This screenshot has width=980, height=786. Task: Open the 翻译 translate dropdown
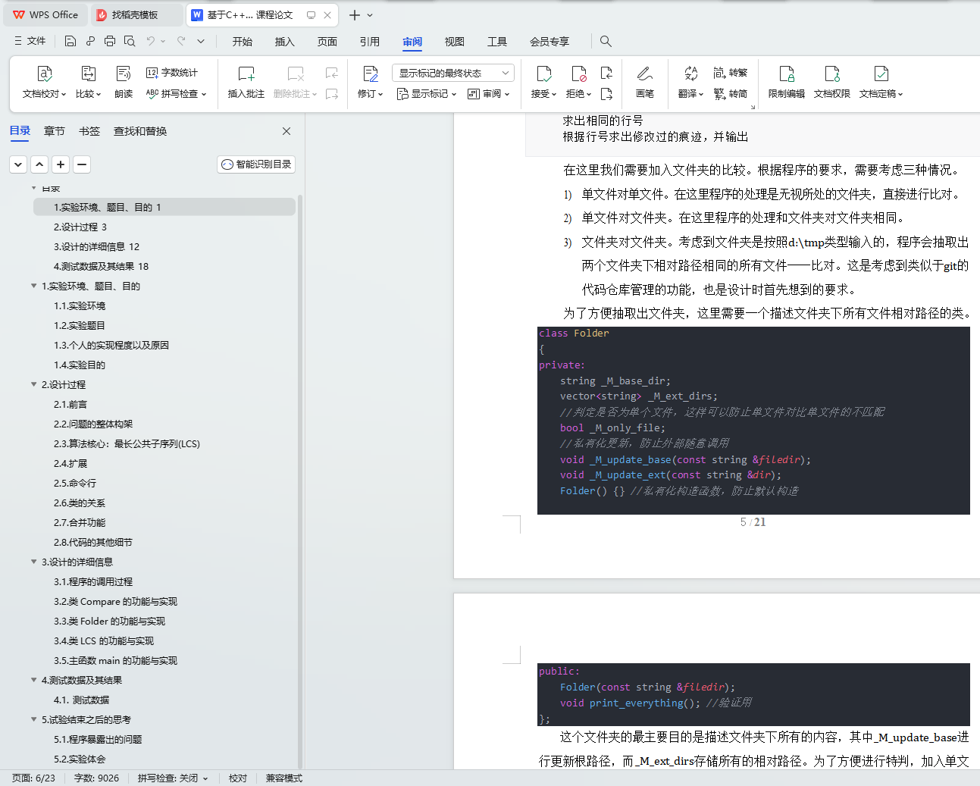690,82
